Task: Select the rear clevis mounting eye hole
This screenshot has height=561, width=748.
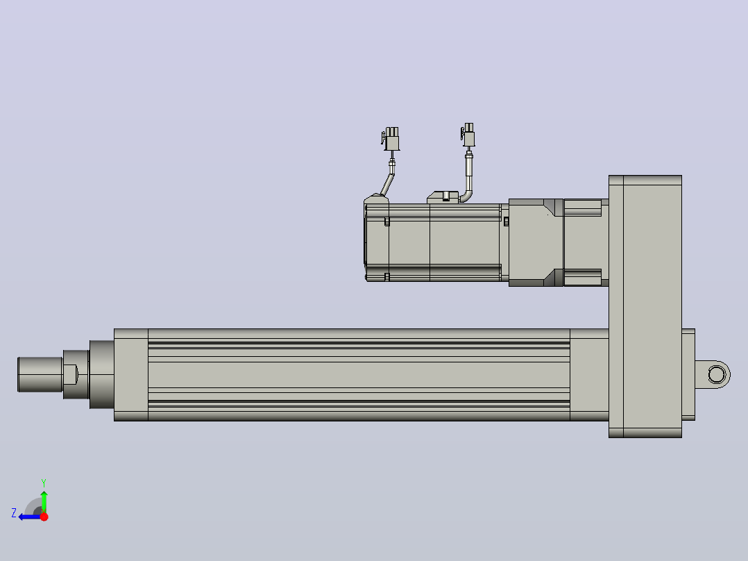Action: pyautogui.click(x=717, y=374)
